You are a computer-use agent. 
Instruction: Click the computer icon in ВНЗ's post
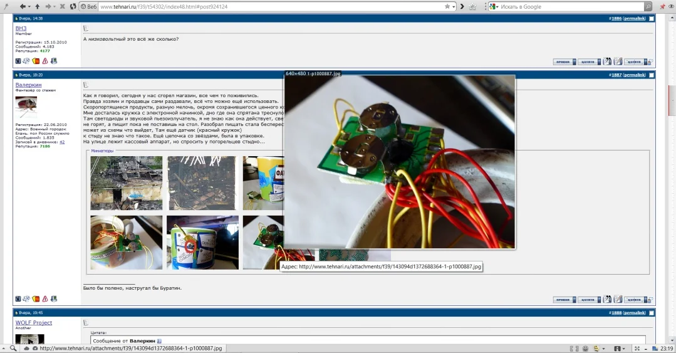[53, 61]
